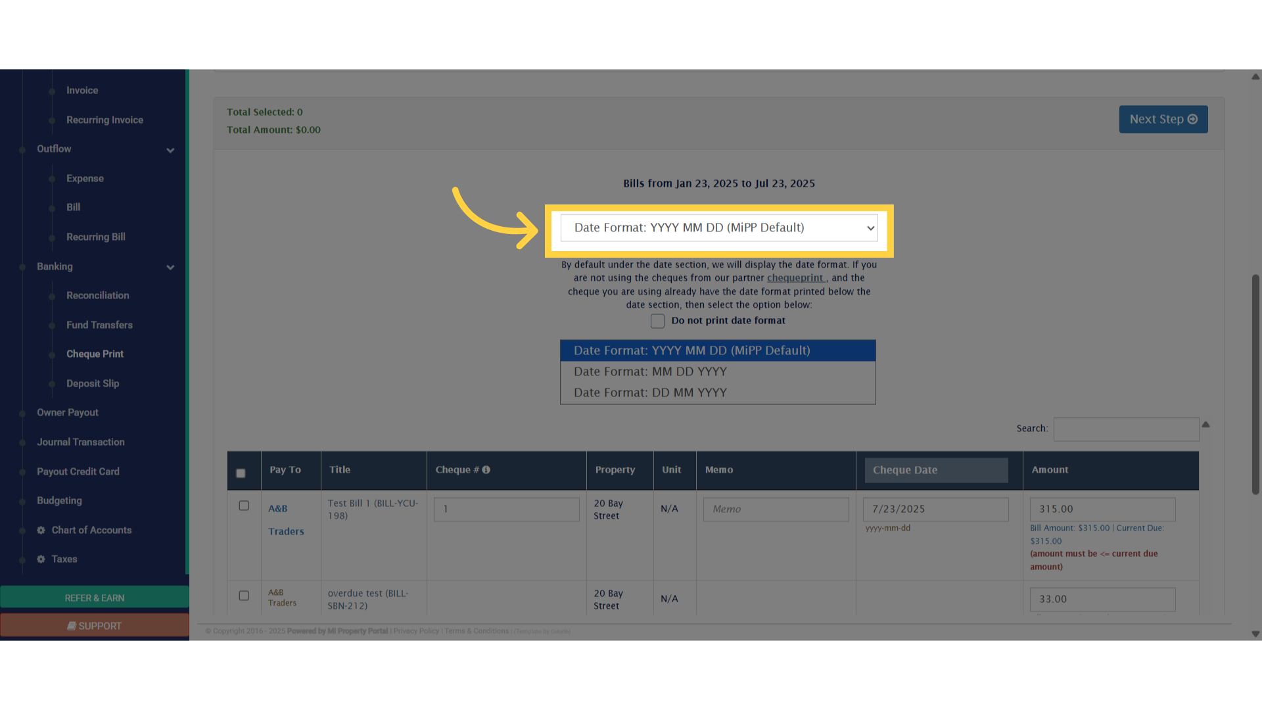Follow the chequeprint partner link

(x=795, y=278)
